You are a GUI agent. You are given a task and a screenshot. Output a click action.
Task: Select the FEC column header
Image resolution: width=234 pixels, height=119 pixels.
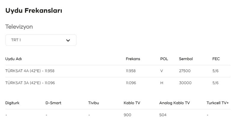(x=216, y=59)
